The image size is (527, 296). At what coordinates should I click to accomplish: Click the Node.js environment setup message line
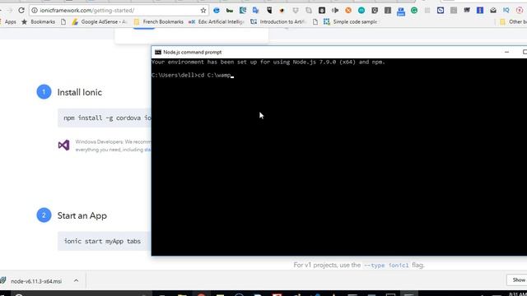(268, 62)
